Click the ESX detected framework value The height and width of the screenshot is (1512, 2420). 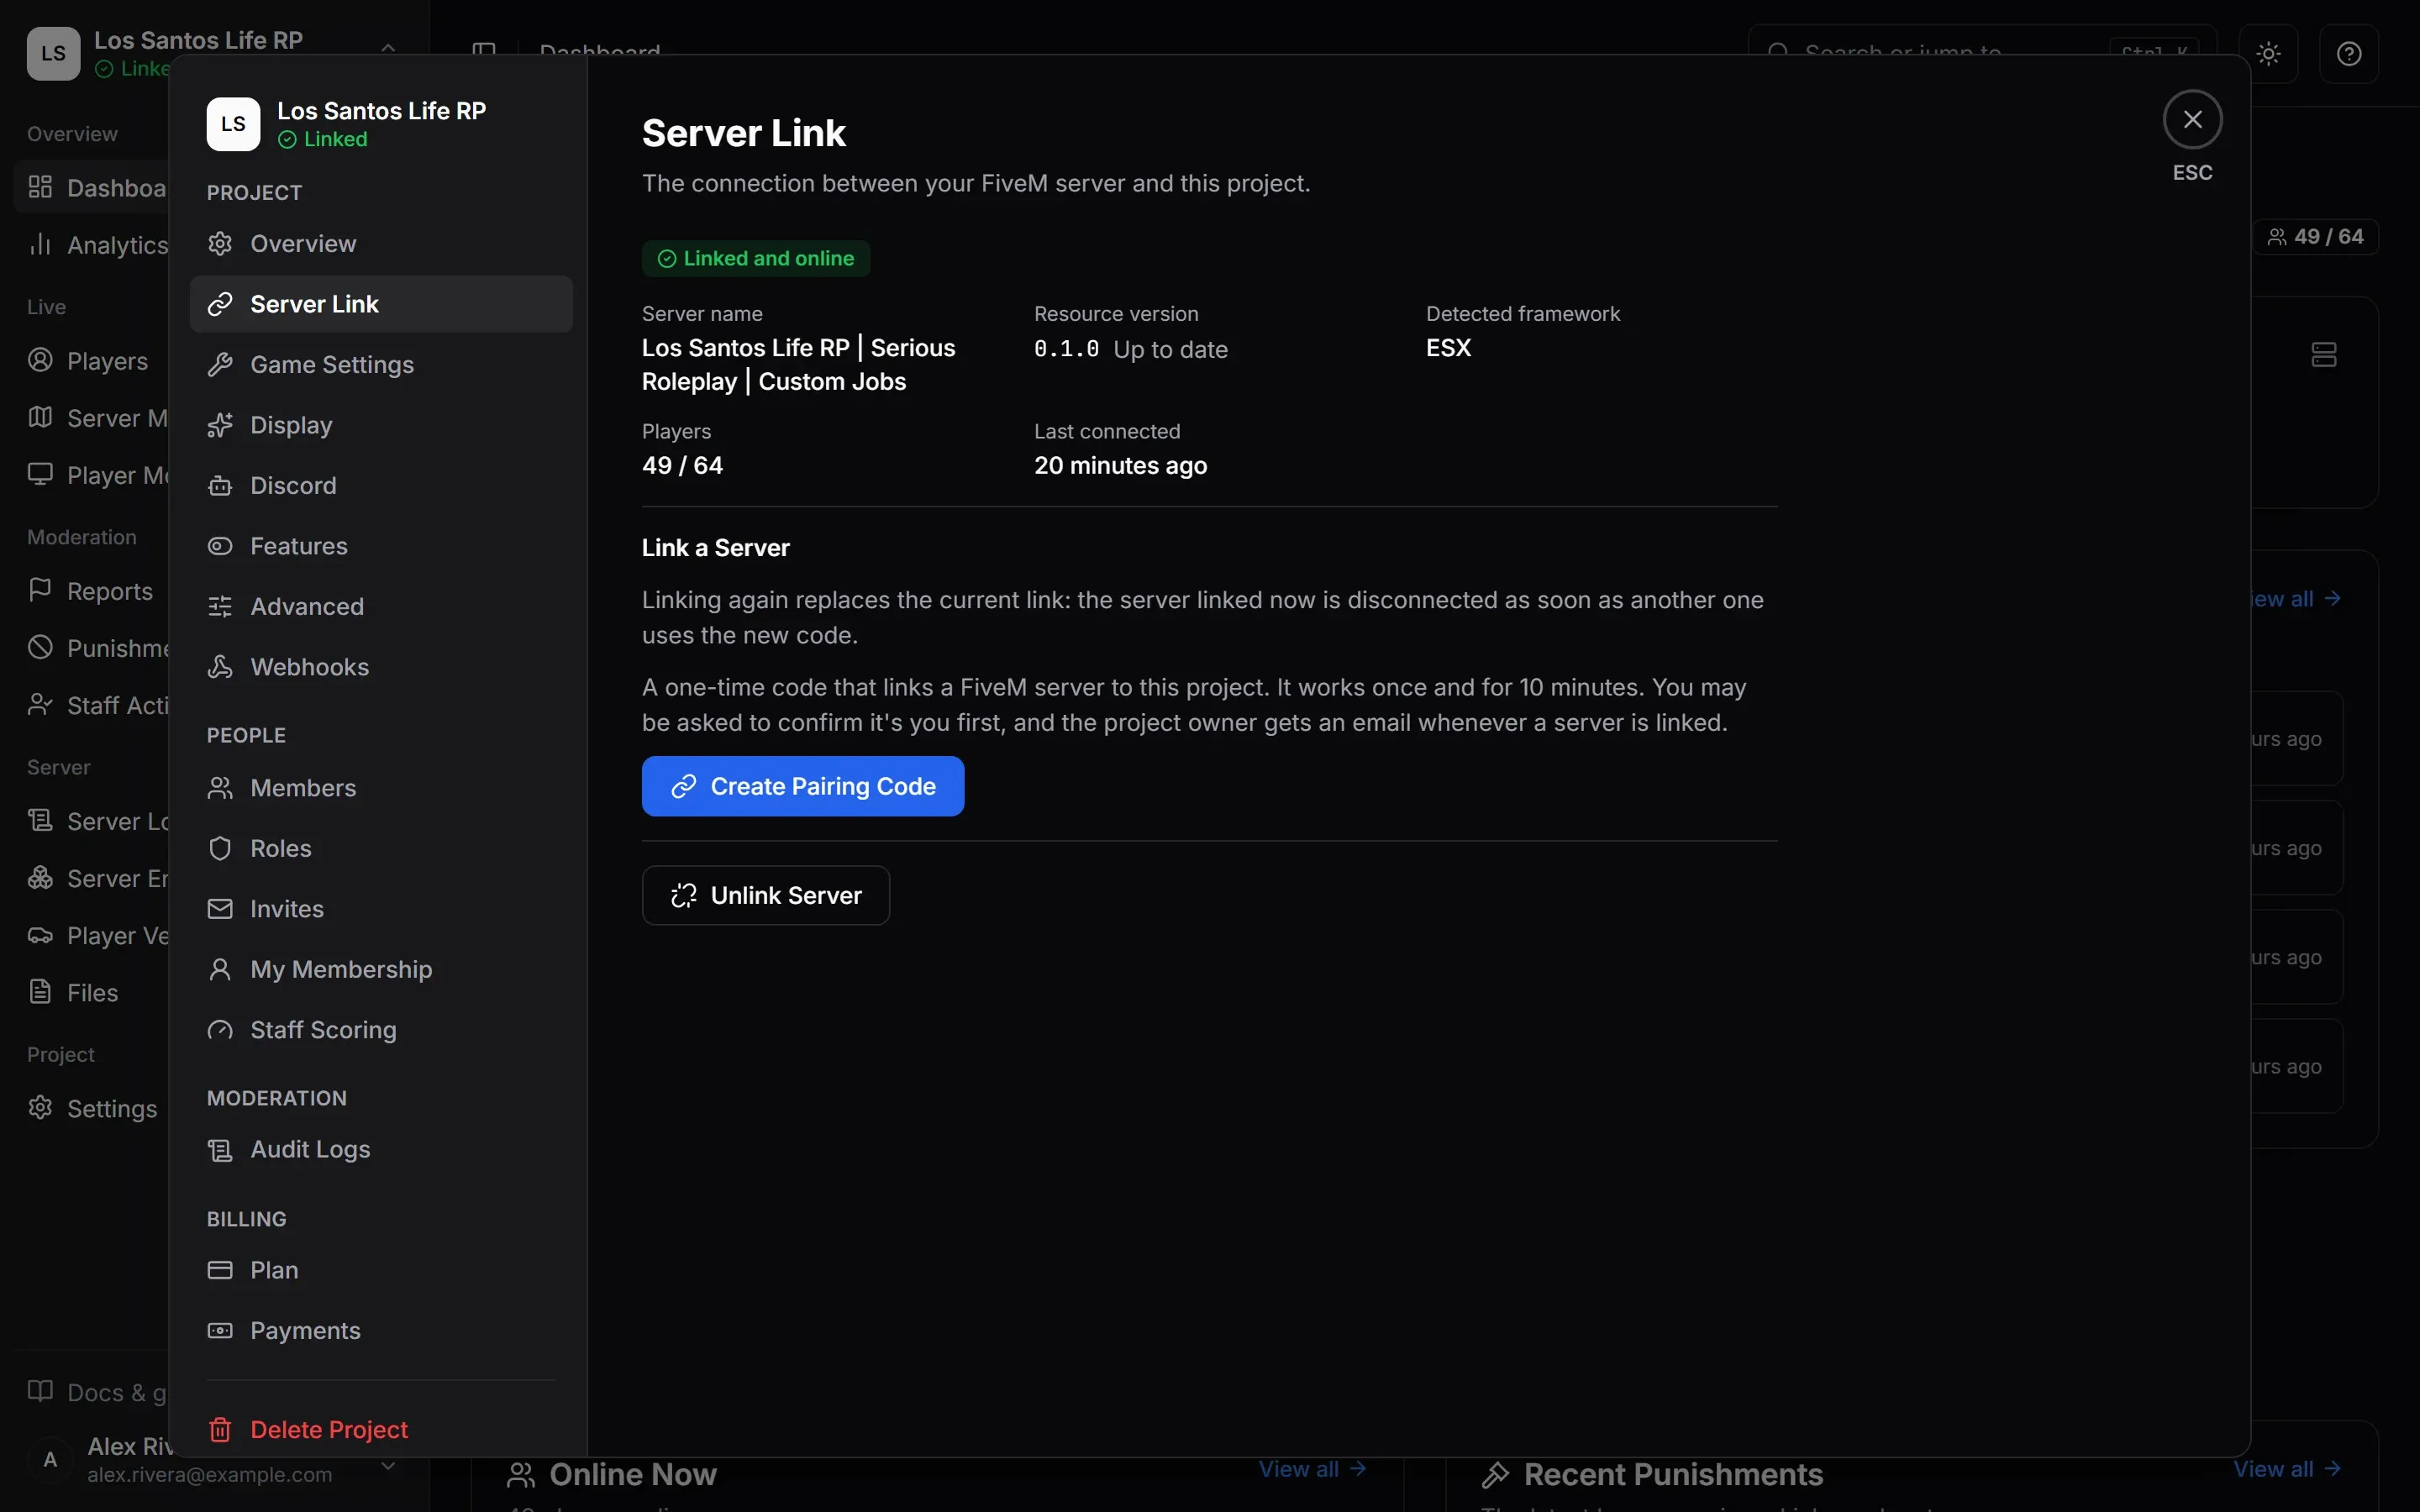tap(1448, 348)
